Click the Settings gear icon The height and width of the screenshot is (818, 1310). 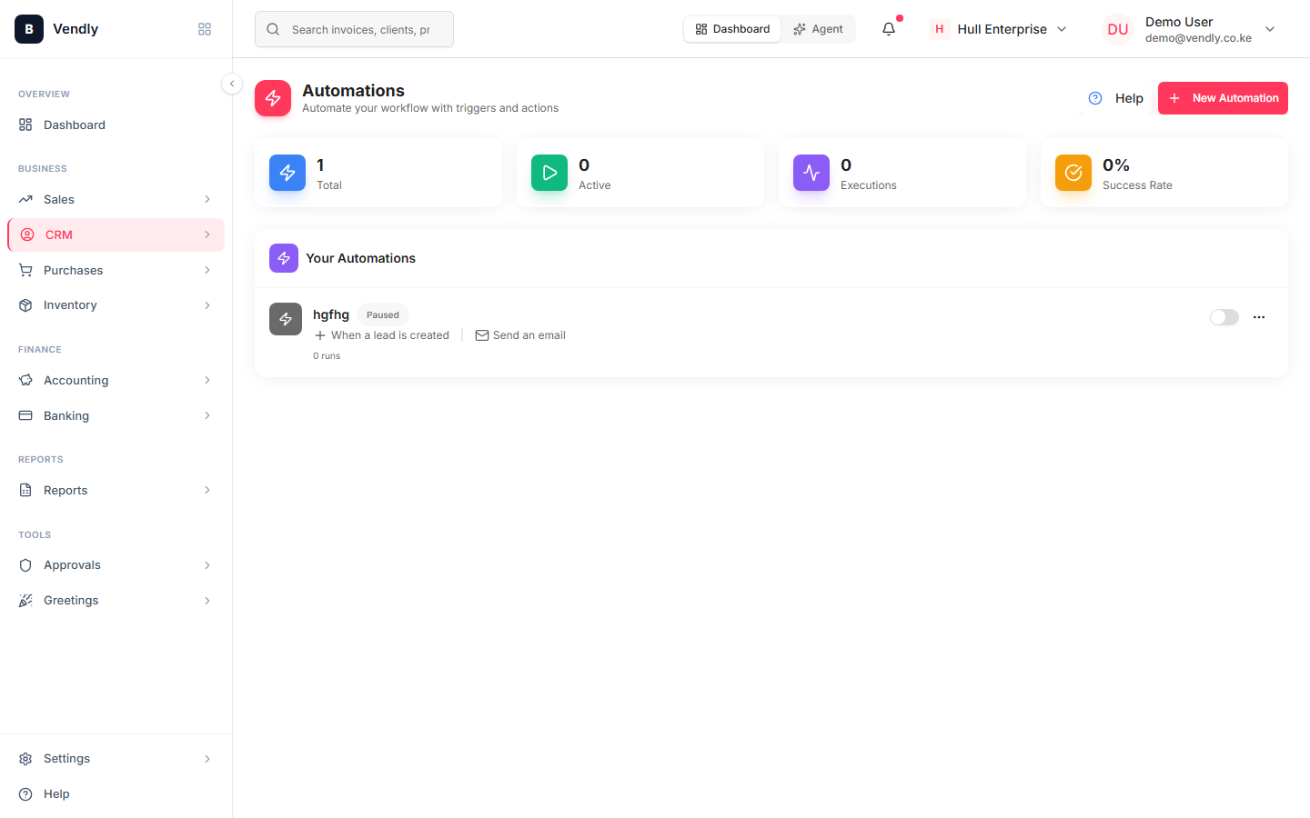[x=25, y=759]
